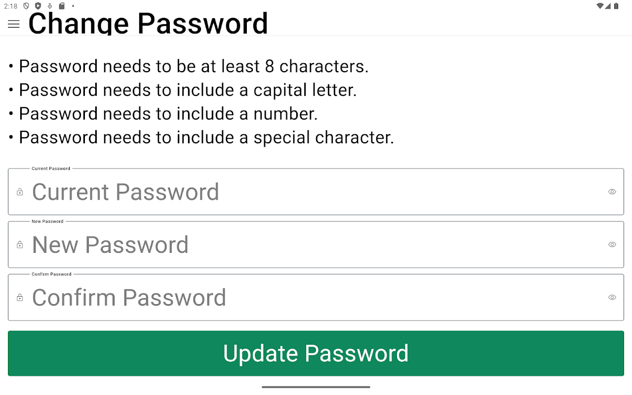Image resolution: width=632 pixels, height=395 pixels.
Task: Tap the cellular signal strength icon
Action: click(608, 6)
